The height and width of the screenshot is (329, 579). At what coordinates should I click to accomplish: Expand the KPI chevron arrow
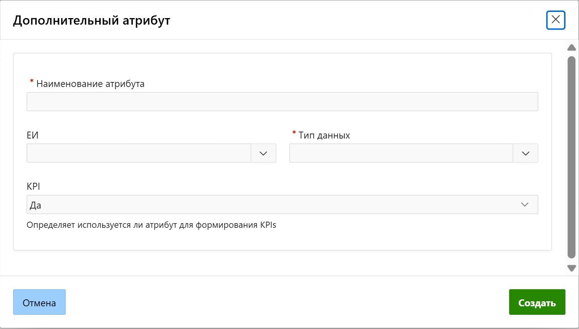pos(525,205)
